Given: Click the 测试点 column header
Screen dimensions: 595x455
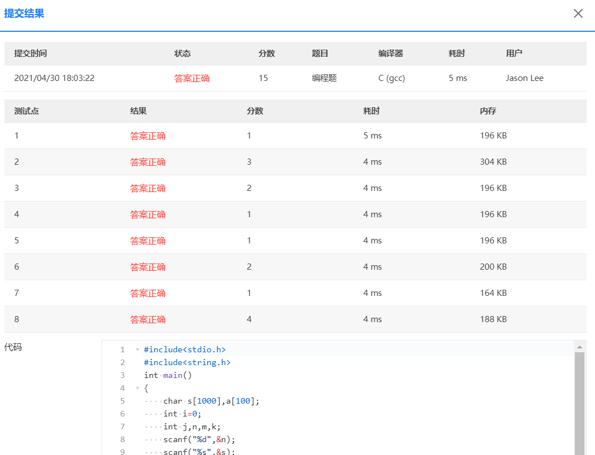Looking at the screenshot, I should 27,111.
